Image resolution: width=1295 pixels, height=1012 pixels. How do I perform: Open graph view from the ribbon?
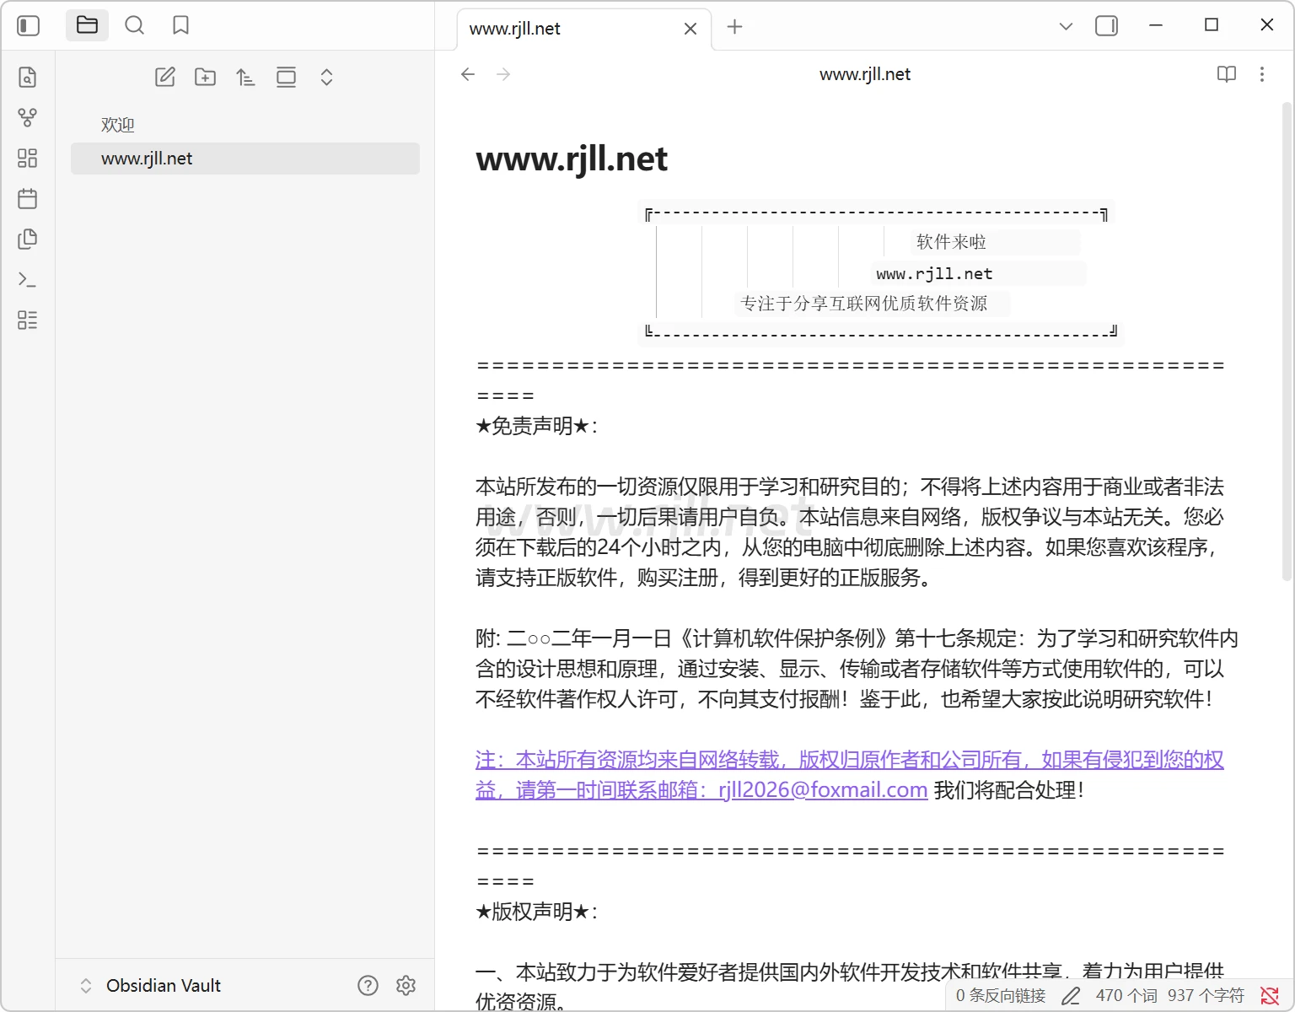click(x=27, y=118)
